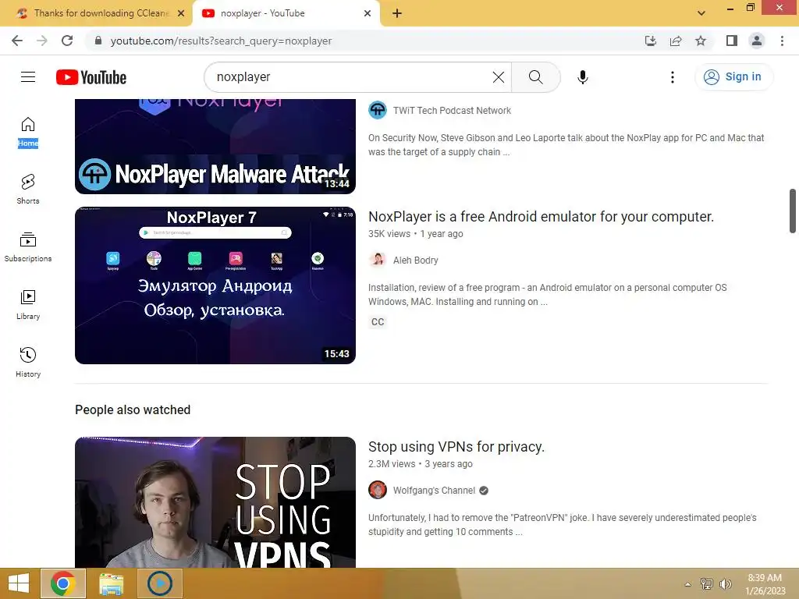Open the media player taskbar icon

[159, 583]
